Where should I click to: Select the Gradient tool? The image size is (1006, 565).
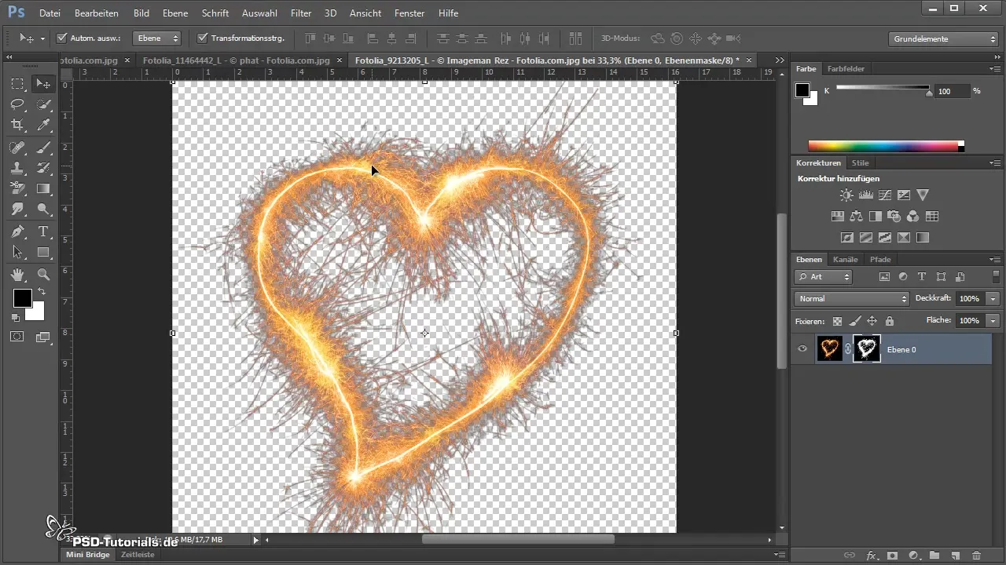pos(43,188)
